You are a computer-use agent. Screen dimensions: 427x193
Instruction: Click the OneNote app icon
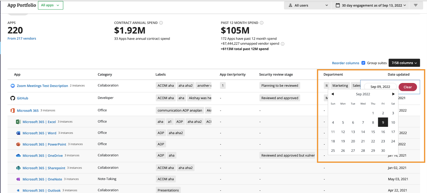(x=18, y=179)
